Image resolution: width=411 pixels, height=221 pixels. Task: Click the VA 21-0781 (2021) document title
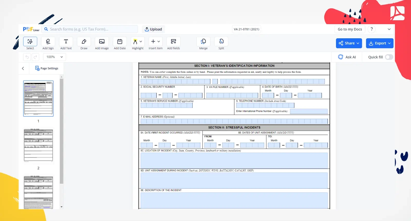click(246, 29)
